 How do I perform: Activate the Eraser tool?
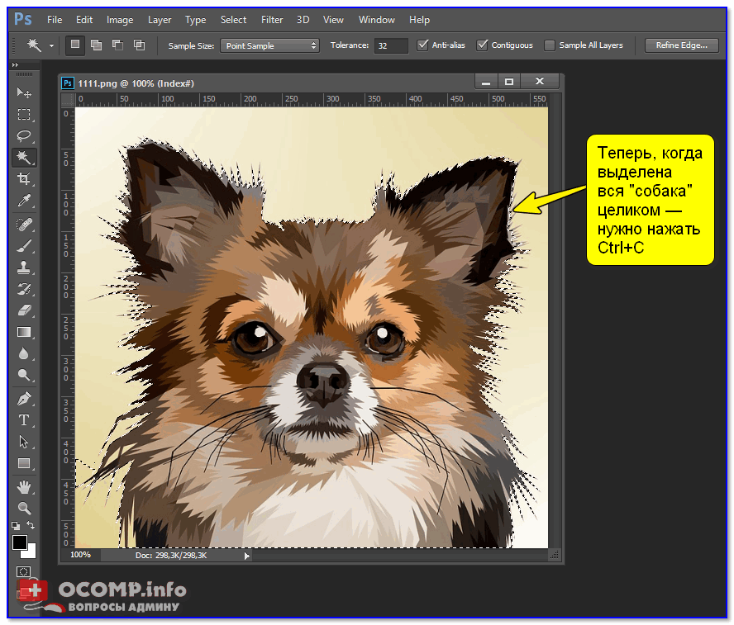point(24,310)
